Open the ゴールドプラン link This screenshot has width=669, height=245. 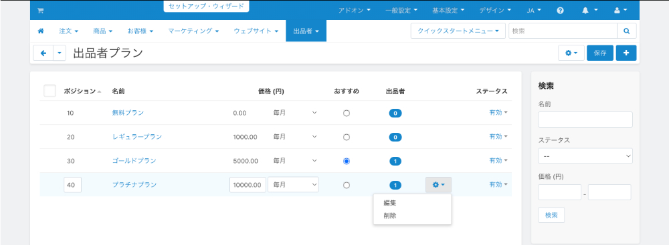(x=134, y=161)
